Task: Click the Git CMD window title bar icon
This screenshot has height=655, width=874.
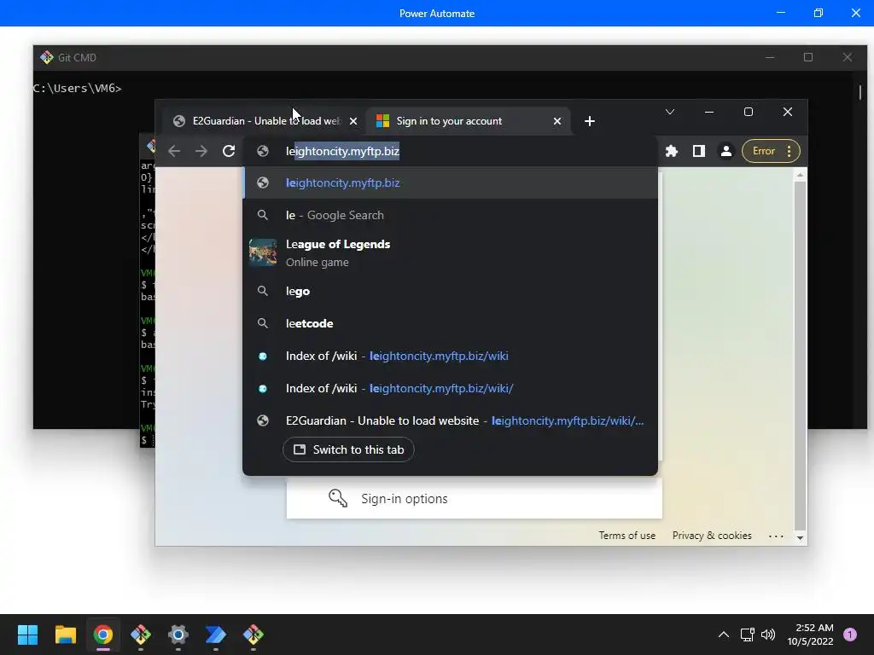Action: click(46, 57)
